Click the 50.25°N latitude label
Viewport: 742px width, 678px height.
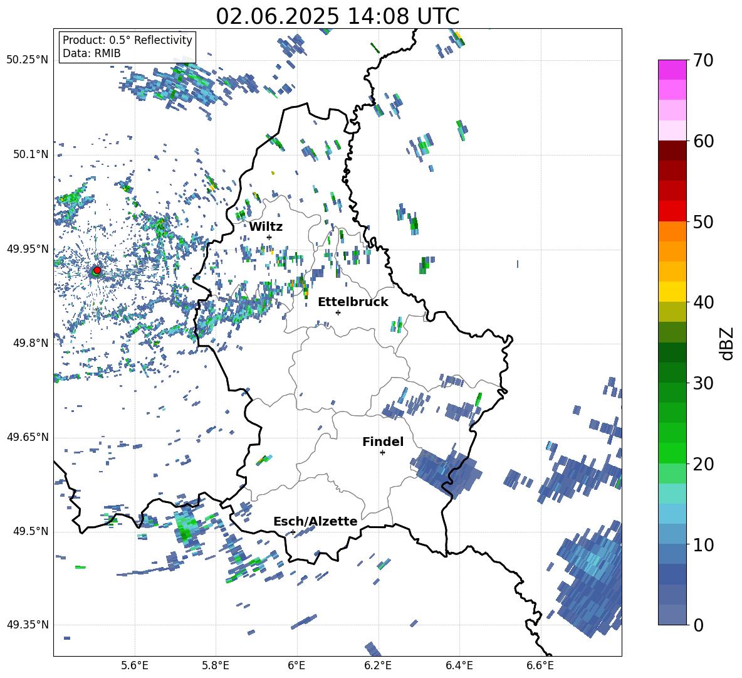click(28, 60)
